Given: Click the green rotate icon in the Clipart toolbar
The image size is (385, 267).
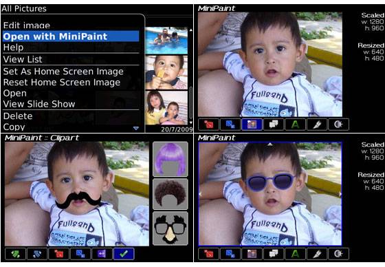Looking at the screenshot, I should (x=15, y=254).
